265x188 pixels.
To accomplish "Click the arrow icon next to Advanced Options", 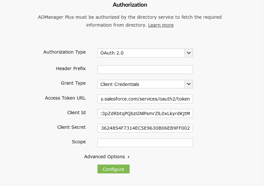I will tap(129, 157).
